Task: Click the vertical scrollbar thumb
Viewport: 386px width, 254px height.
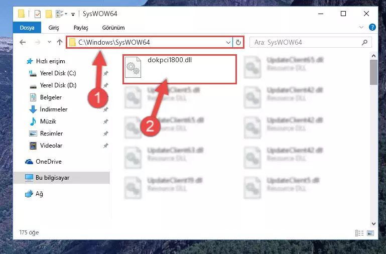Action: 373,72
